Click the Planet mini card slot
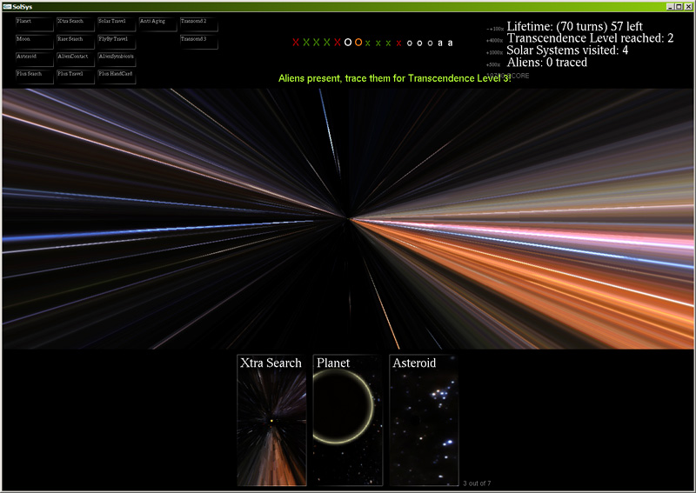Image resolution: width=696 pixels, height=493 pixels. [x=34, y=24]
